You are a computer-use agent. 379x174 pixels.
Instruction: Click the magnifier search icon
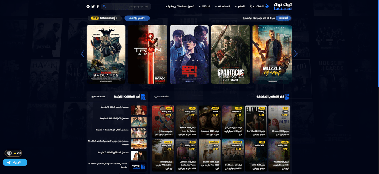104,6
